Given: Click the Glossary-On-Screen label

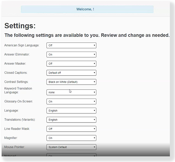Looking at the screenshot, I should click(19, 101).
